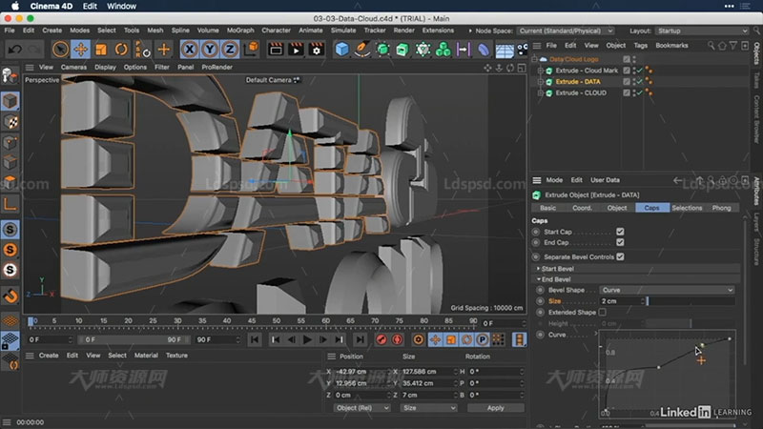The height and width of the screenshot is (429, 763).
Task: Activate the Scale tool
Action: (x=101, y=50)
